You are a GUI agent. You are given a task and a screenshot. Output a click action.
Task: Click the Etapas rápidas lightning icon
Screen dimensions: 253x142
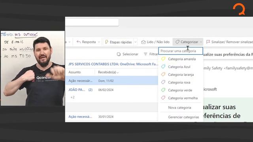[106, 42]
